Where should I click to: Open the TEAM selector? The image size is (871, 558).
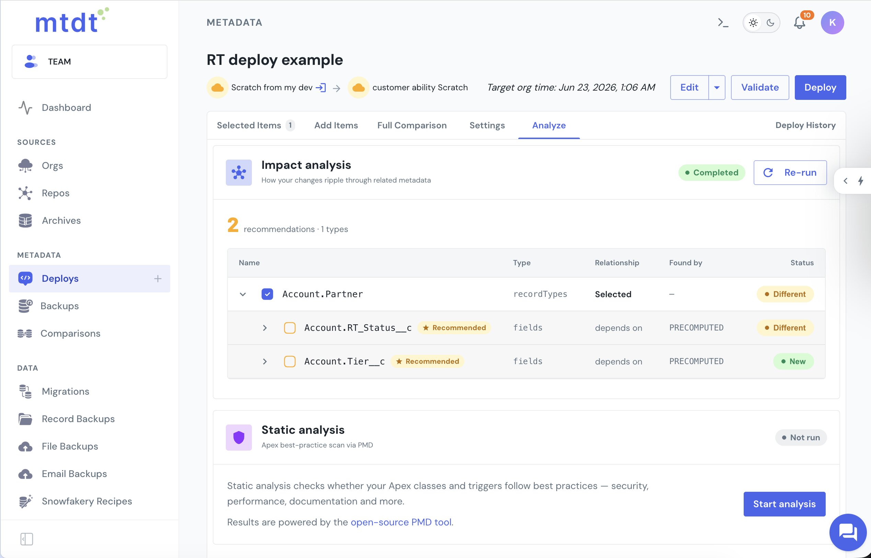[x=90, y=61]
